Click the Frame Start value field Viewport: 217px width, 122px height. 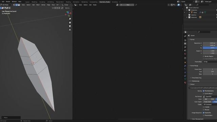click(210, 69)
